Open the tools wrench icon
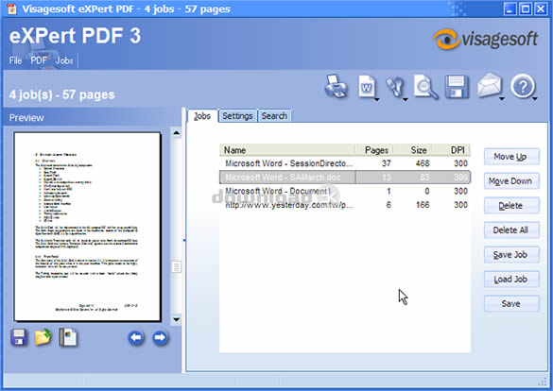This screenshot has width=553, height=391. pyautogui.click(x=394, y=87)
